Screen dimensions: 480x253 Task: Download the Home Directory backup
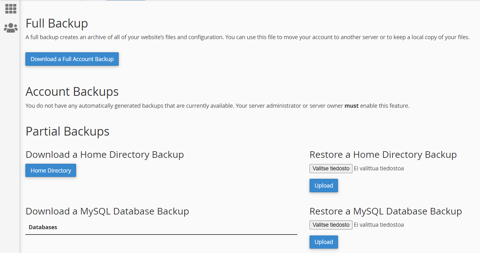pos(51,171)
